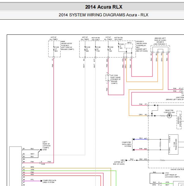Click the 'G705' ground near terminal B1

pyautogui.click(x=45, y=150)
